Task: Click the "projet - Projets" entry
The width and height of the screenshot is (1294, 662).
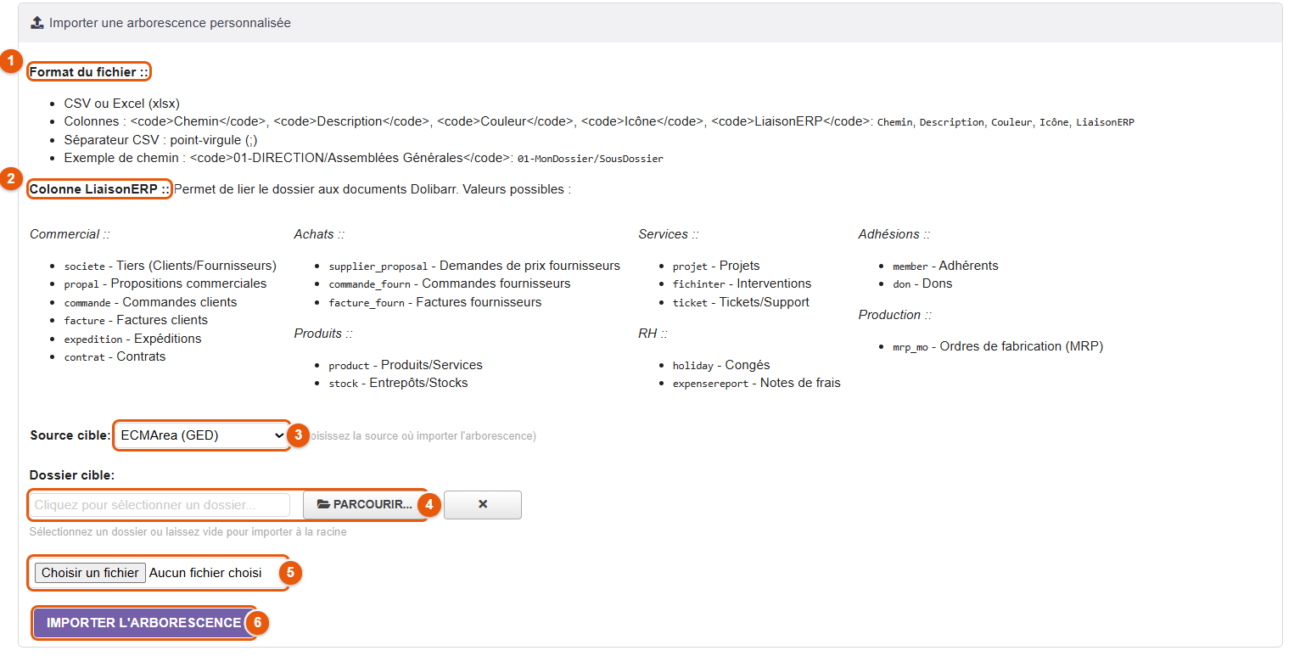Action: click(716, 266)
